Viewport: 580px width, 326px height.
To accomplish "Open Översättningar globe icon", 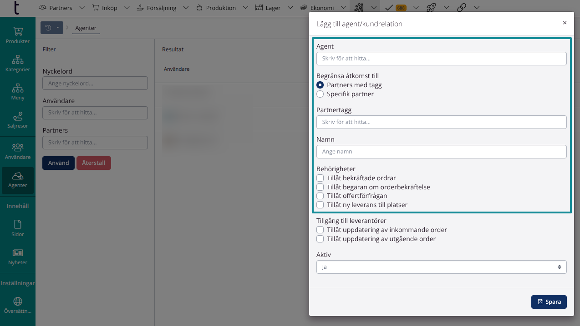I will (x=18, y=305).
